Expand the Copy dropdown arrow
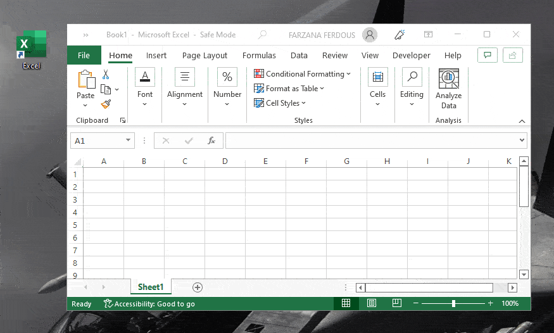 click(117, 90)
